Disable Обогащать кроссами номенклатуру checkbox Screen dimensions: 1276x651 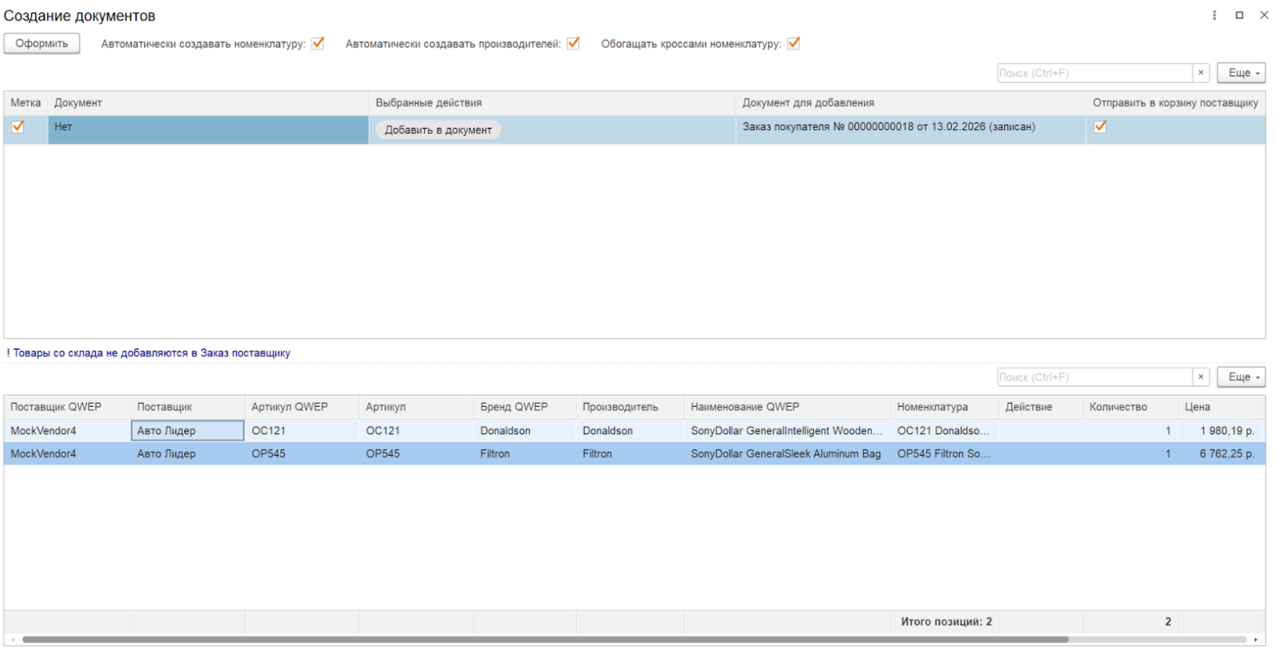point(793,43)
